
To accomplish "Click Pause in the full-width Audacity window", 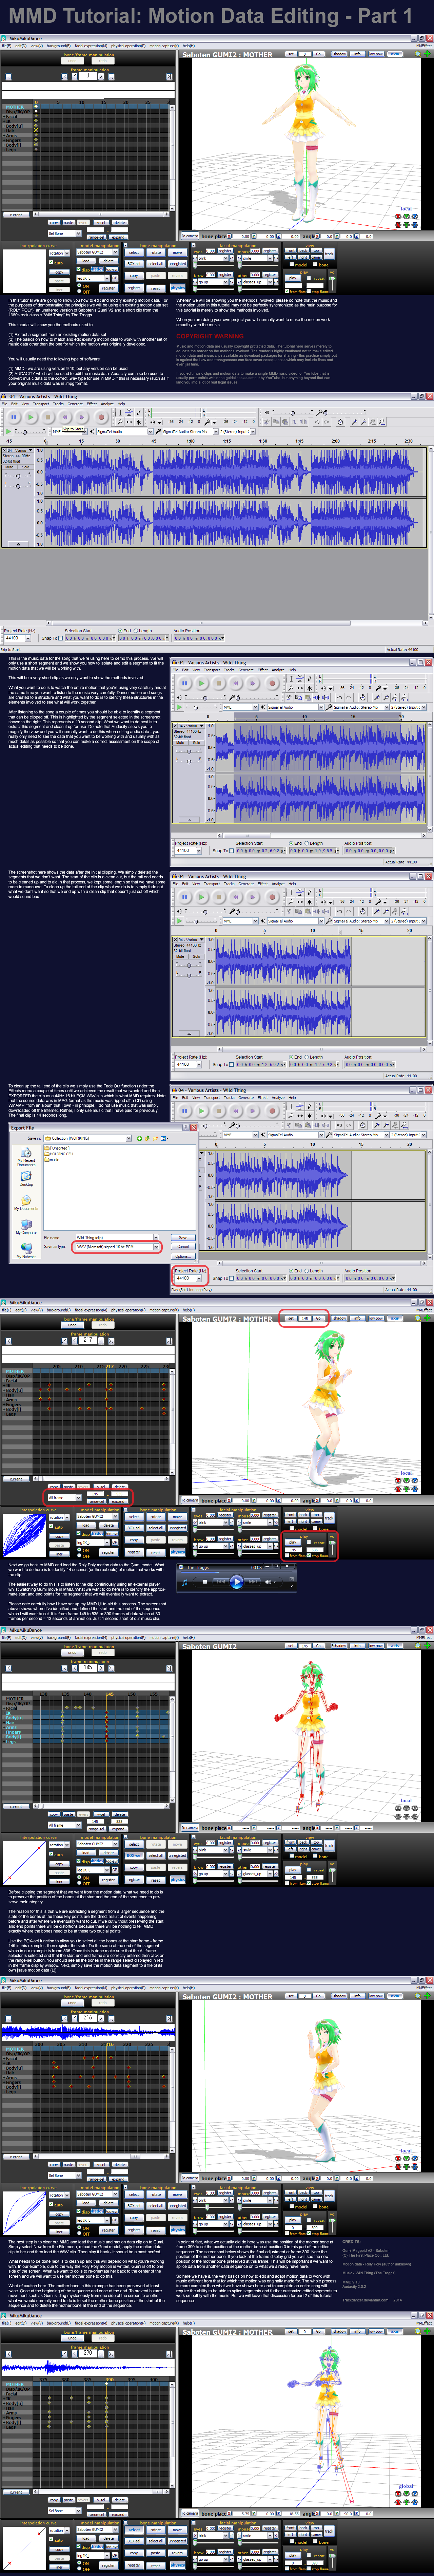I will [14, 417].
